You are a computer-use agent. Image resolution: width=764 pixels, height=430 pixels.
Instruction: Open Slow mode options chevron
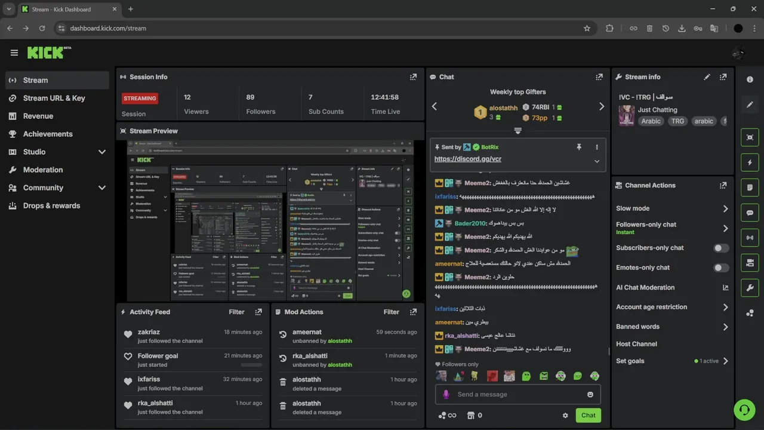tap(725, 208)
